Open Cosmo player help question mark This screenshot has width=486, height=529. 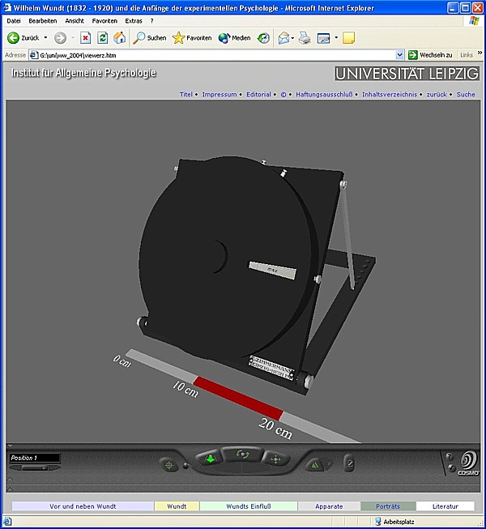coord(449,456)
